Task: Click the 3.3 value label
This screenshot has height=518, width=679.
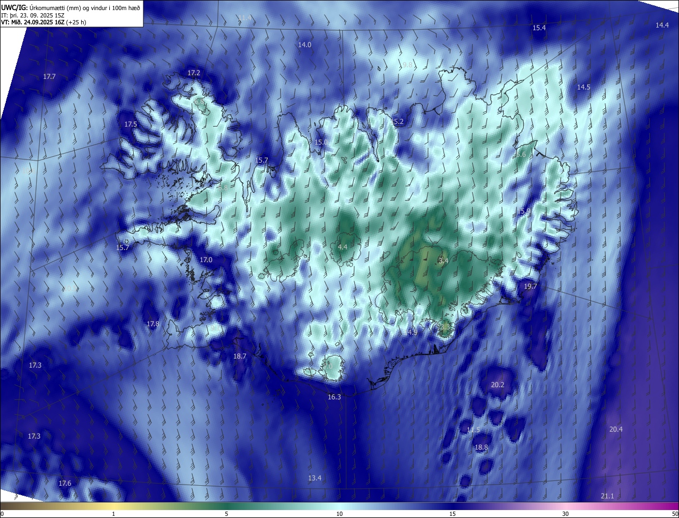Action: coord(445,327)
